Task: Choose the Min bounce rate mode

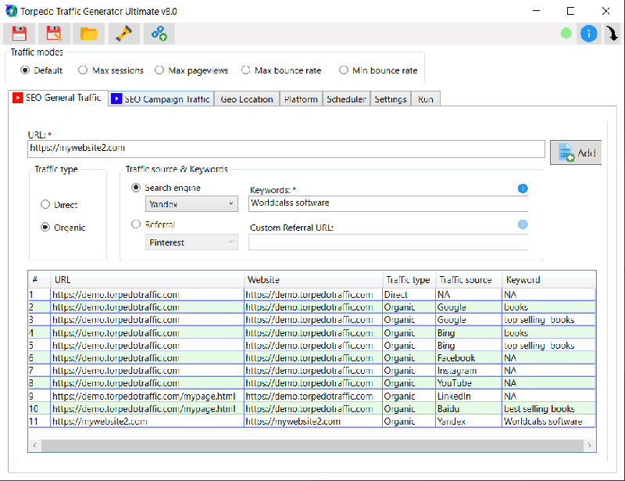Action: 344,70
